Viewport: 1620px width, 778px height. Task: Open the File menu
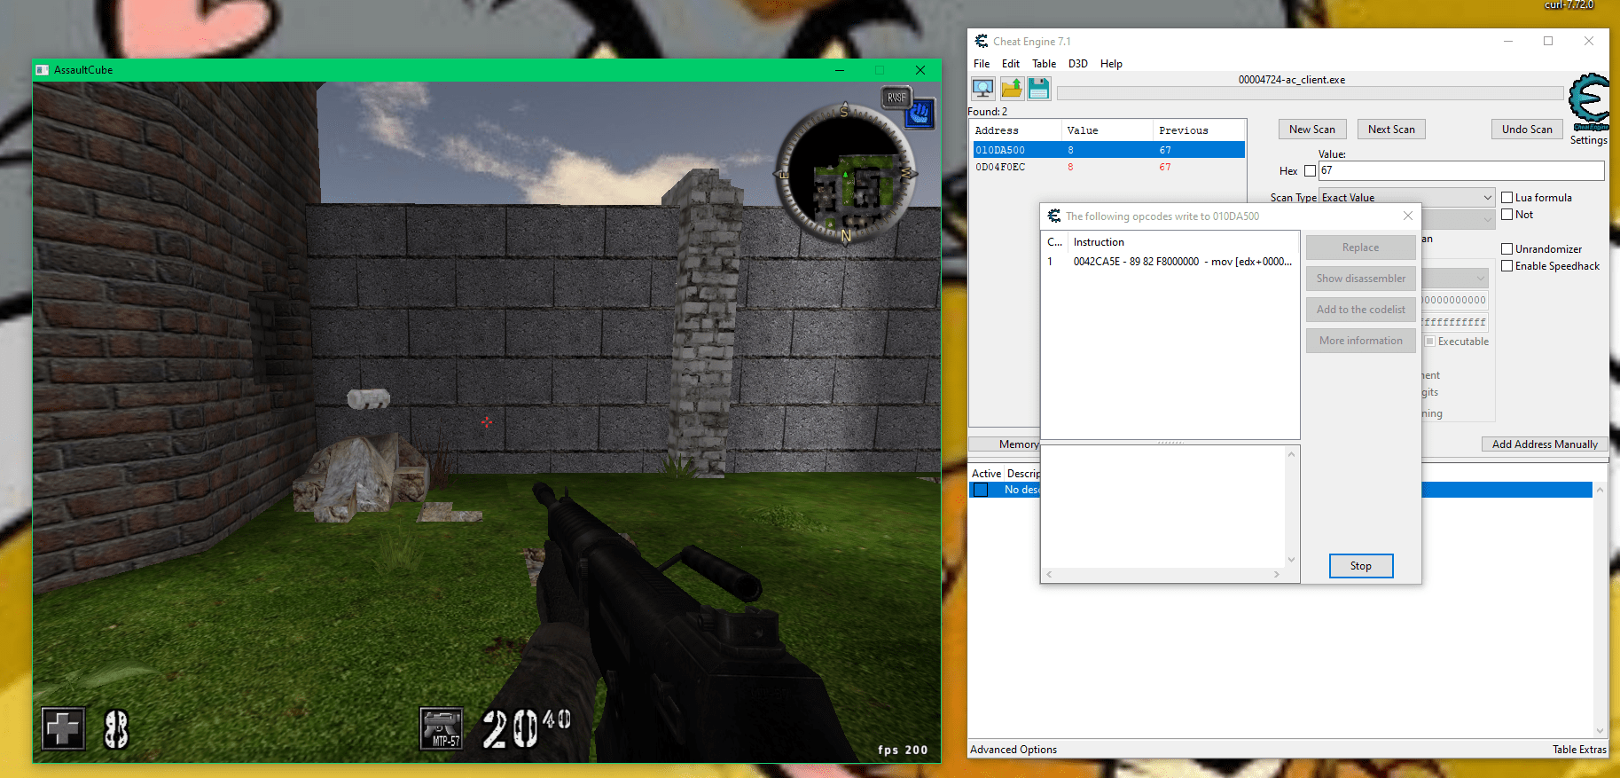(x=982, y=64)
